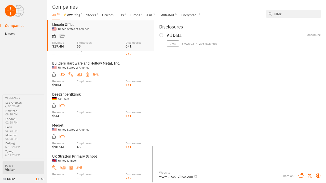Click UK Stratton dollar clipboard icon

(x=71, y=167)
